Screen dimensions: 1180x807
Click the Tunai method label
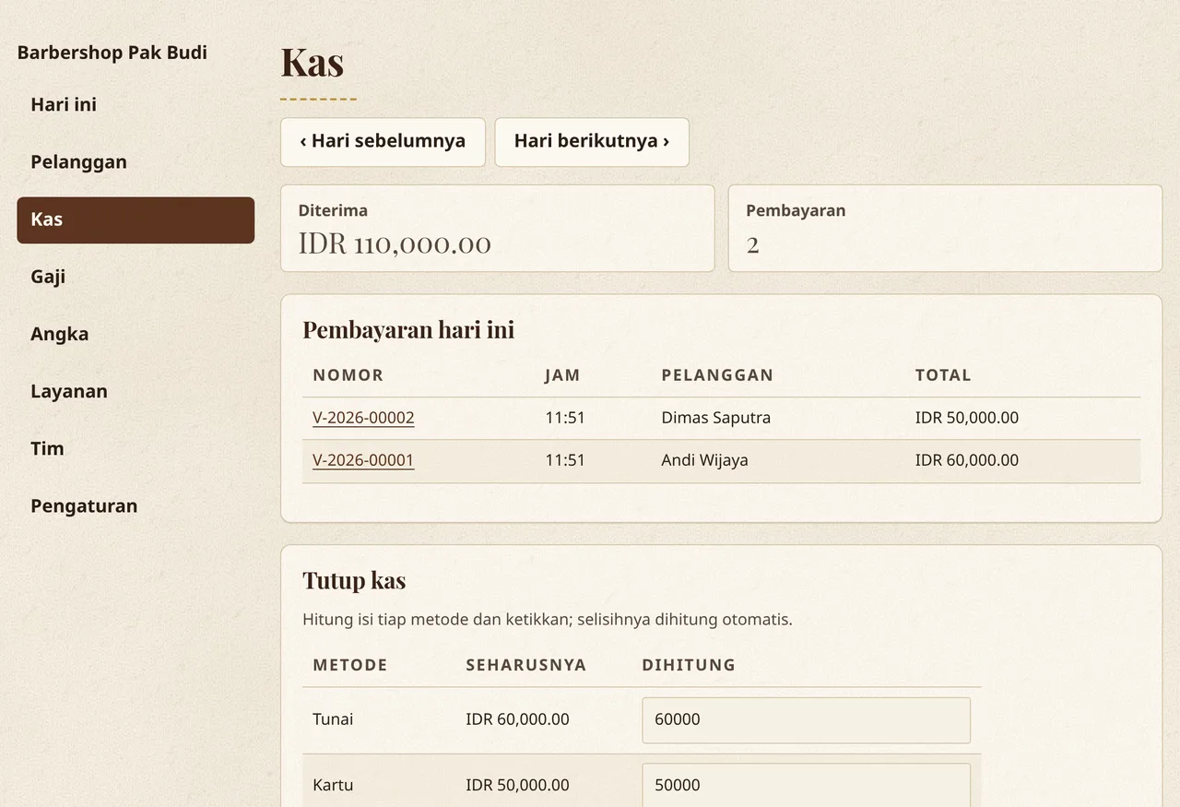[333, 719]
